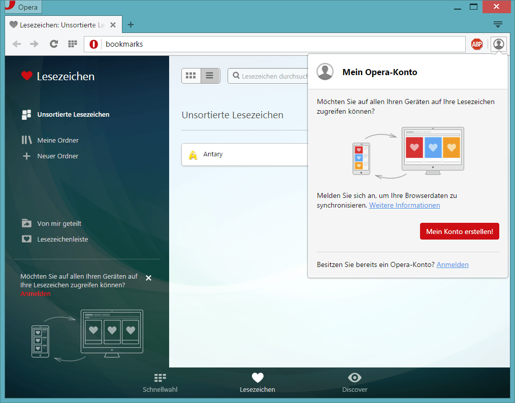Select Unsortierte Lesezeichen in sidebar
The height and width of the screenshot is (403, 515).
[x=66, y=115]
